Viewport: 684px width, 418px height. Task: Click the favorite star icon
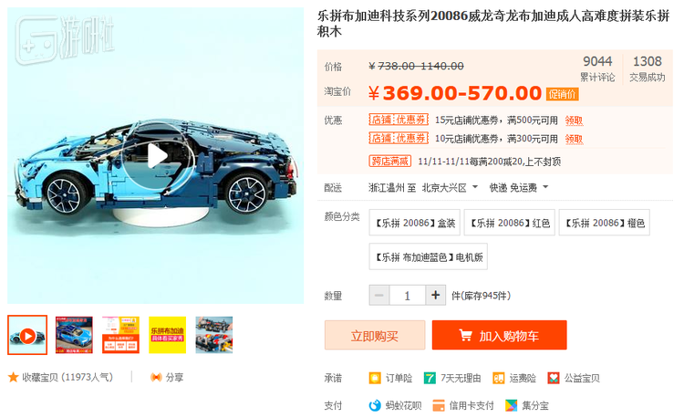coord(13,377)
